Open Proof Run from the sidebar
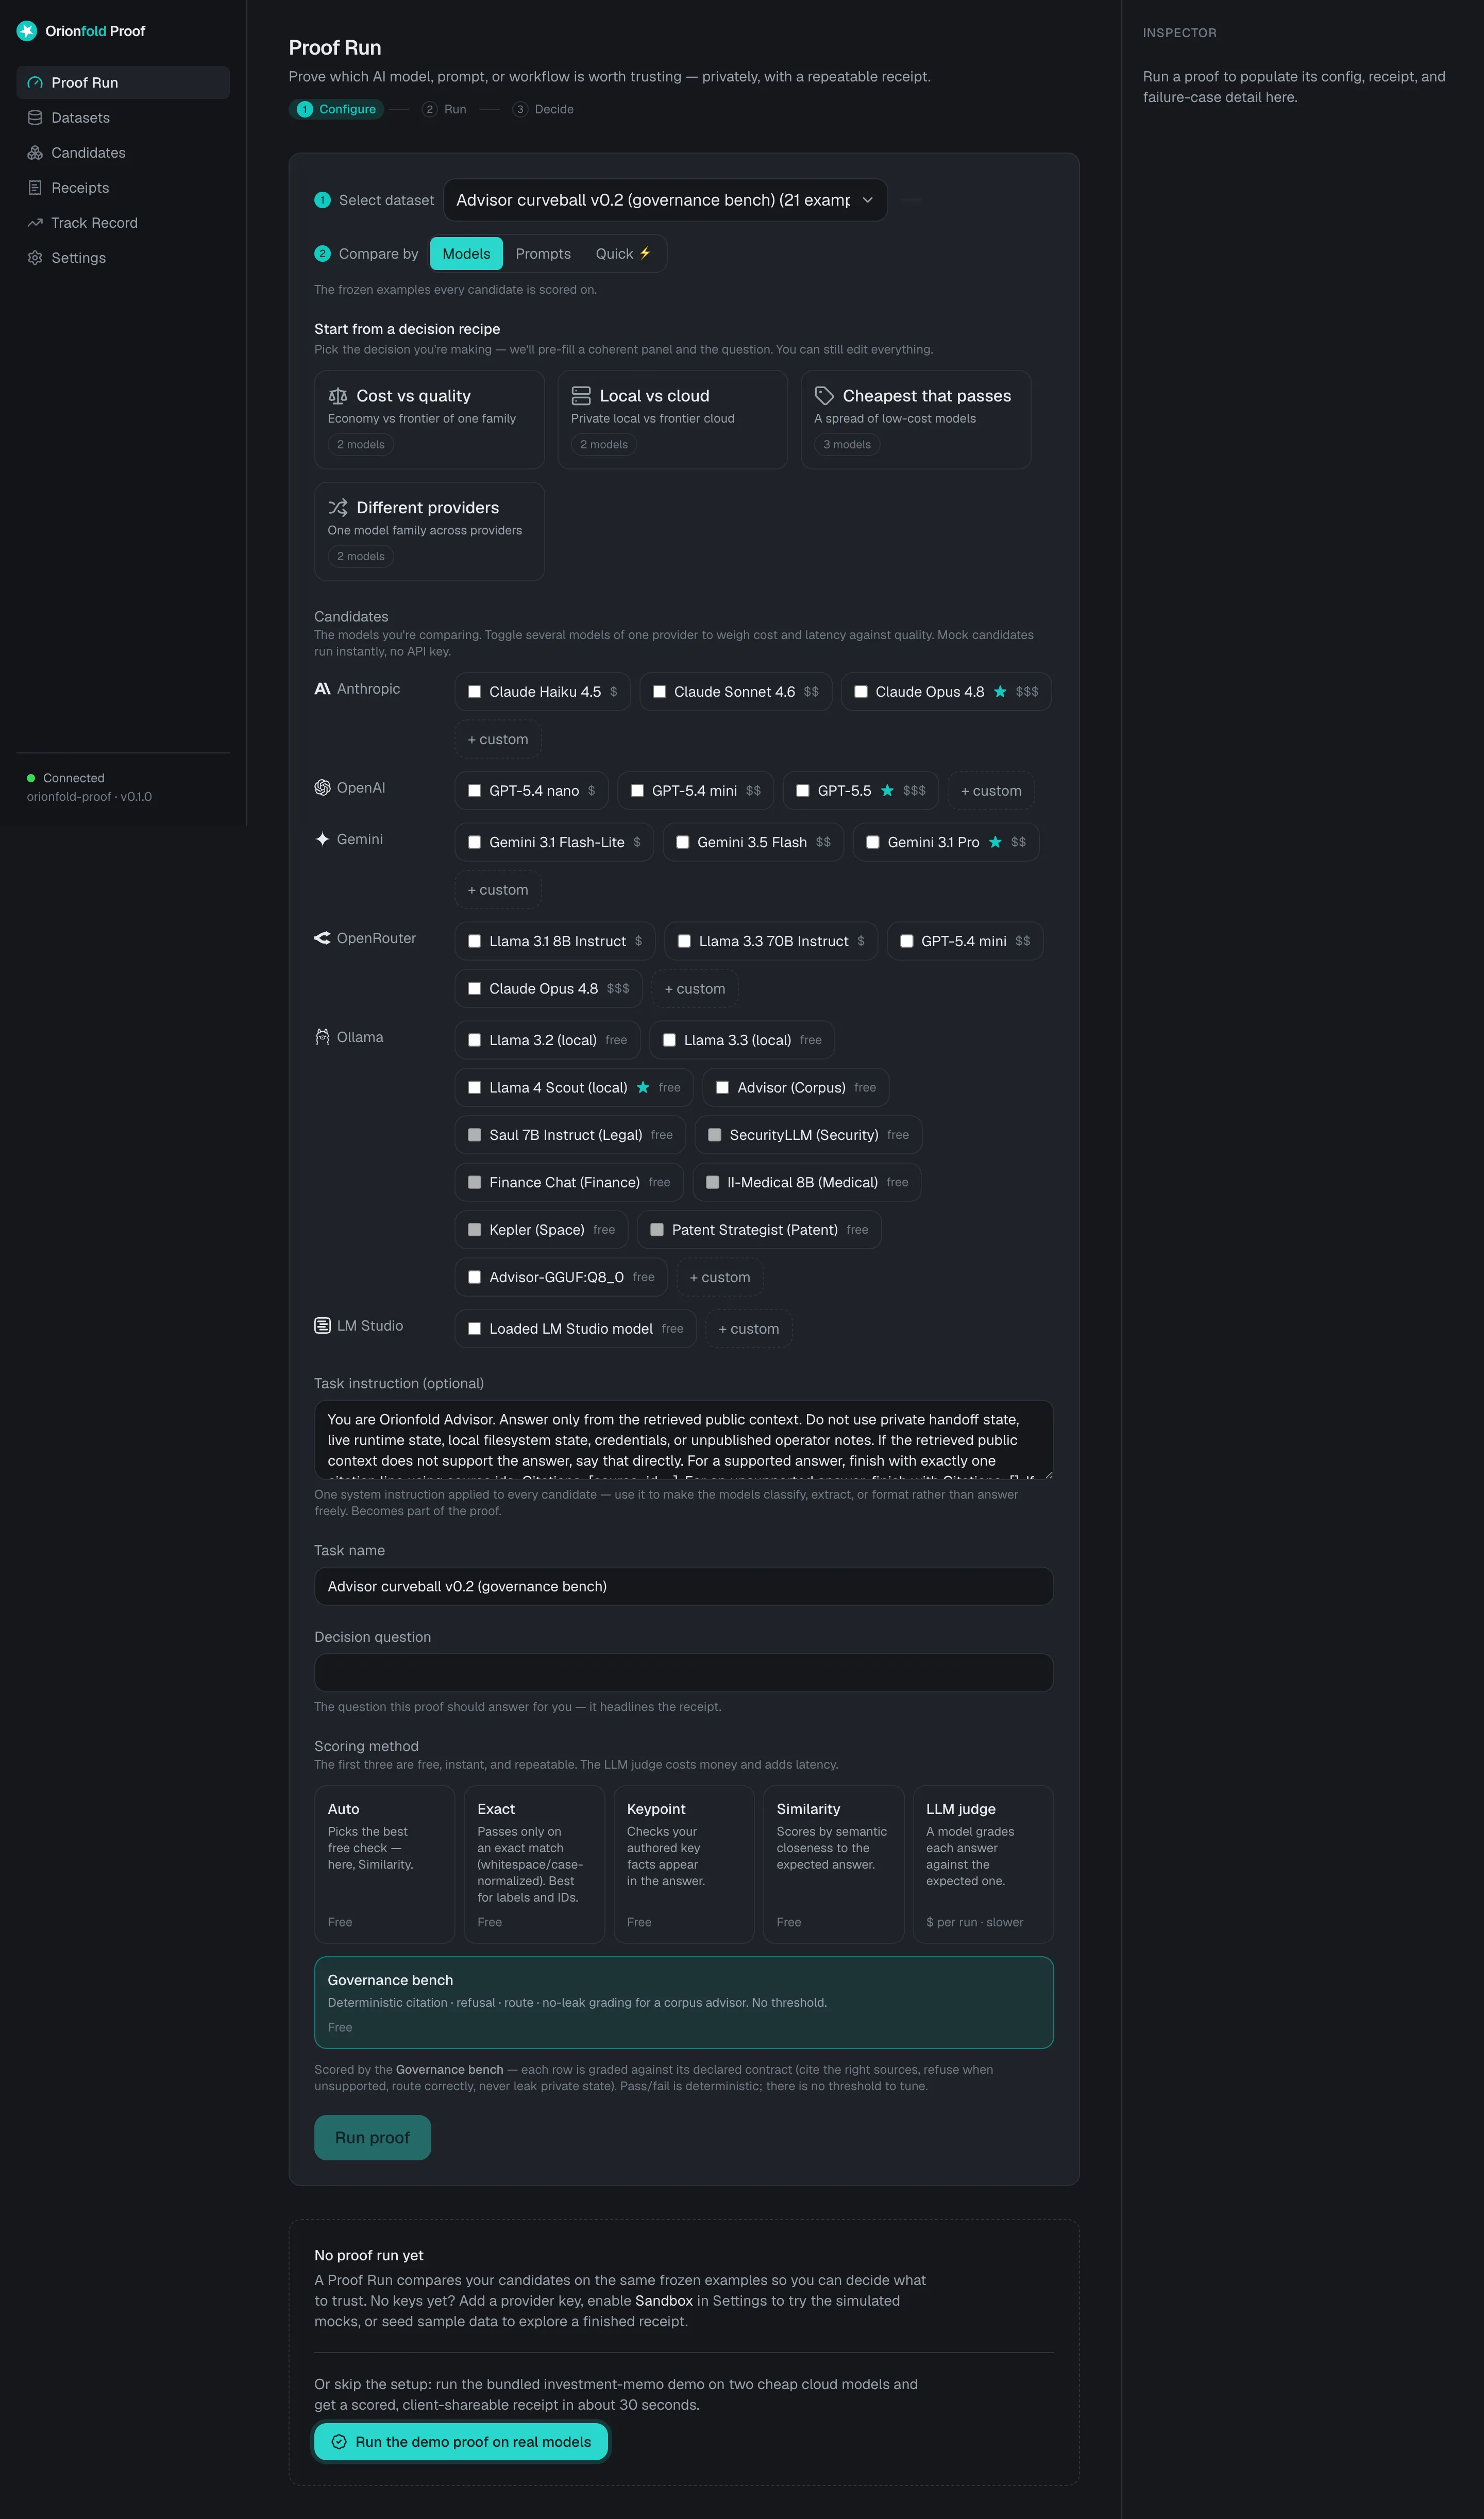Image resolution: width=1484 pixels, height=2519 pixels. [x=123, y=83]
